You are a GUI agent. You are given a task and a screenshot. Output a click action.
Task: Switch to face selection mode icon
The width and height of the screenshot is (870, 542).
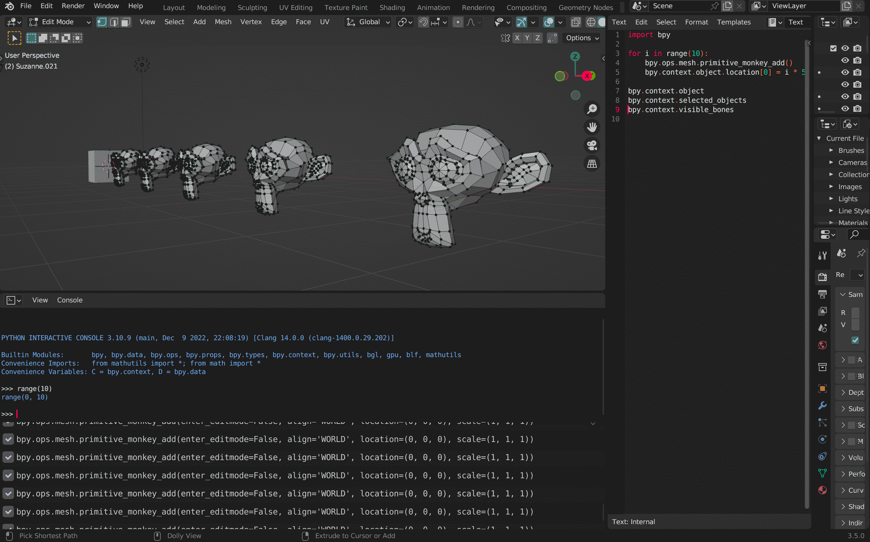(x=126, y=22)
